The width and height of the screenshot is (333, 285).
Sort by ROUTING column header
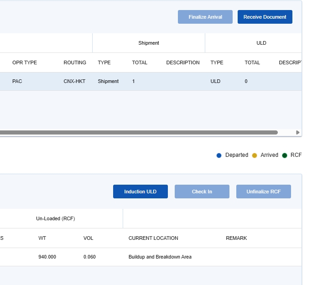pos(75,62)
